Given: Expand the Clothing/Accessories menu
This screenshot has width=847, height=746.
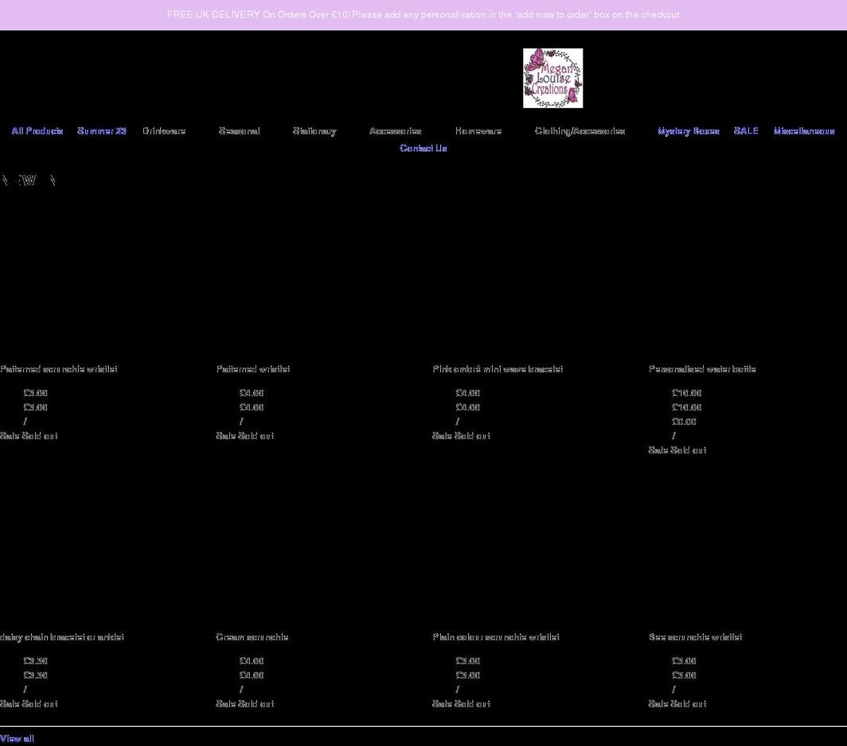Looking at the screenshot, I should click(580, 131).
